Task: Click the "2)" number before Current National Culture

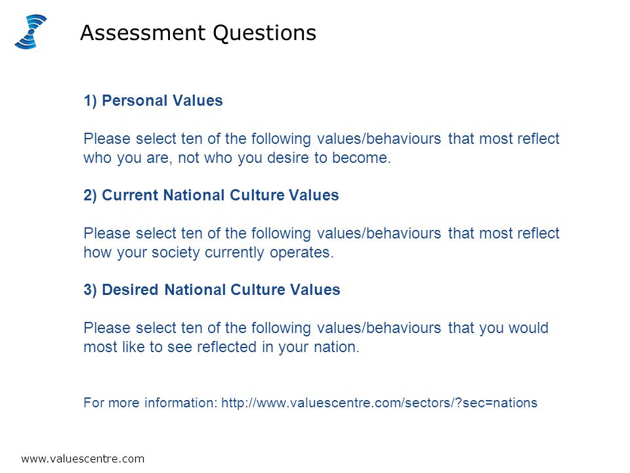Action: coord(91,196)
